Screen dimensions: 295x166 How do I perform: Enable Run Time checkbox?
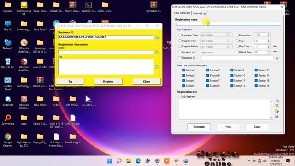(x=237, y=46)
